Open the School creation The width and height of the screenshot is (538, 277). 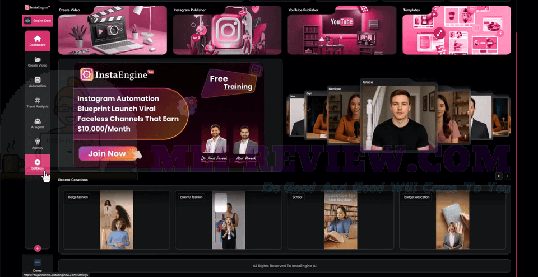[x=340, y=220]
